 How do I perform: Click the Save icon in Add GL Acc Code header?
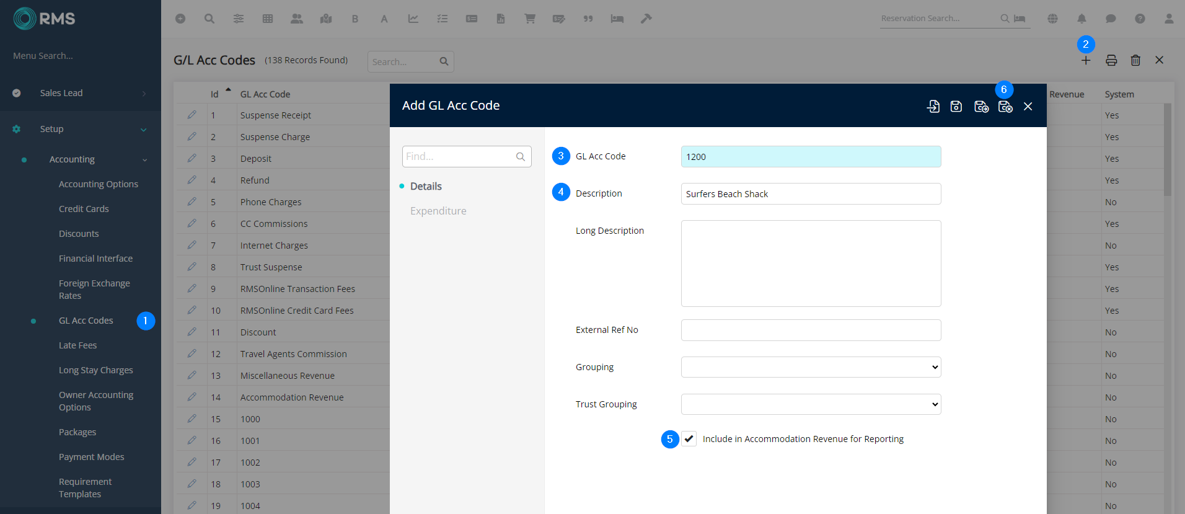[956, 107]
